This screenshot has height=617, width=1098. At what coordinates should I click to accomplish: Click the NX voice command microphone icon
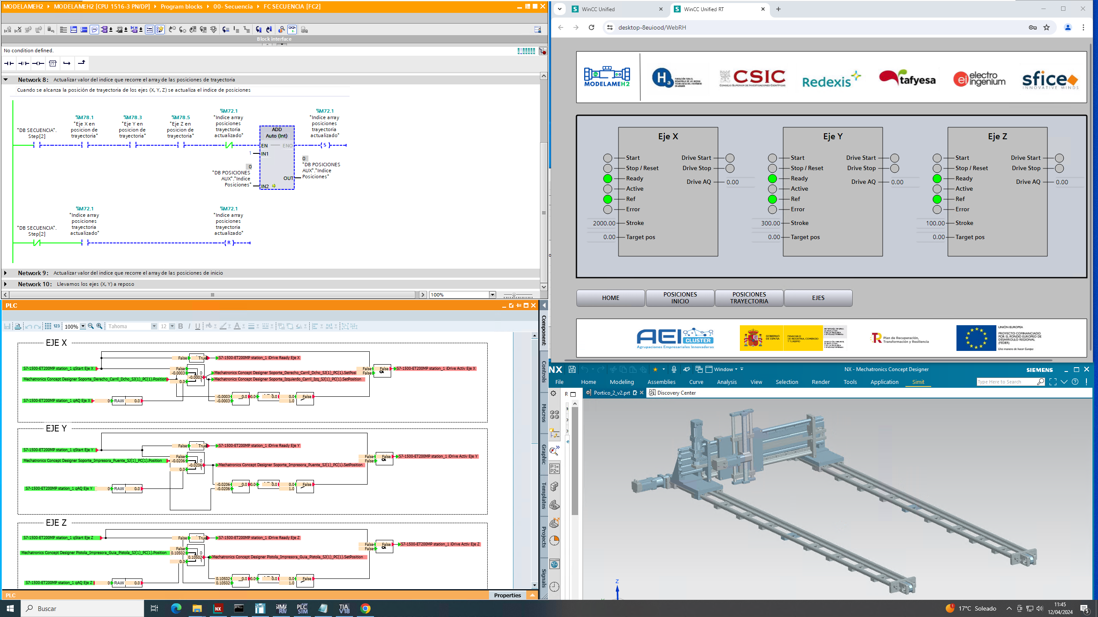pyautogui.click(x=674, y=369)
